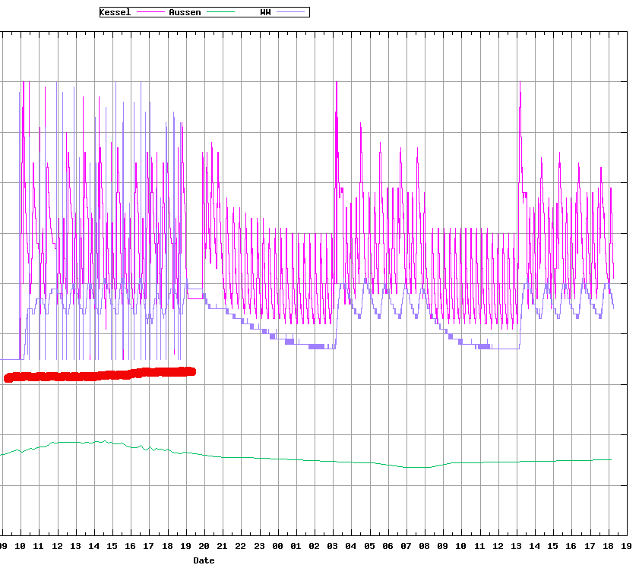Viewport: 639px width, 568px height.
Task: Click the first x-axis label 13
Action: coord(75,547)
